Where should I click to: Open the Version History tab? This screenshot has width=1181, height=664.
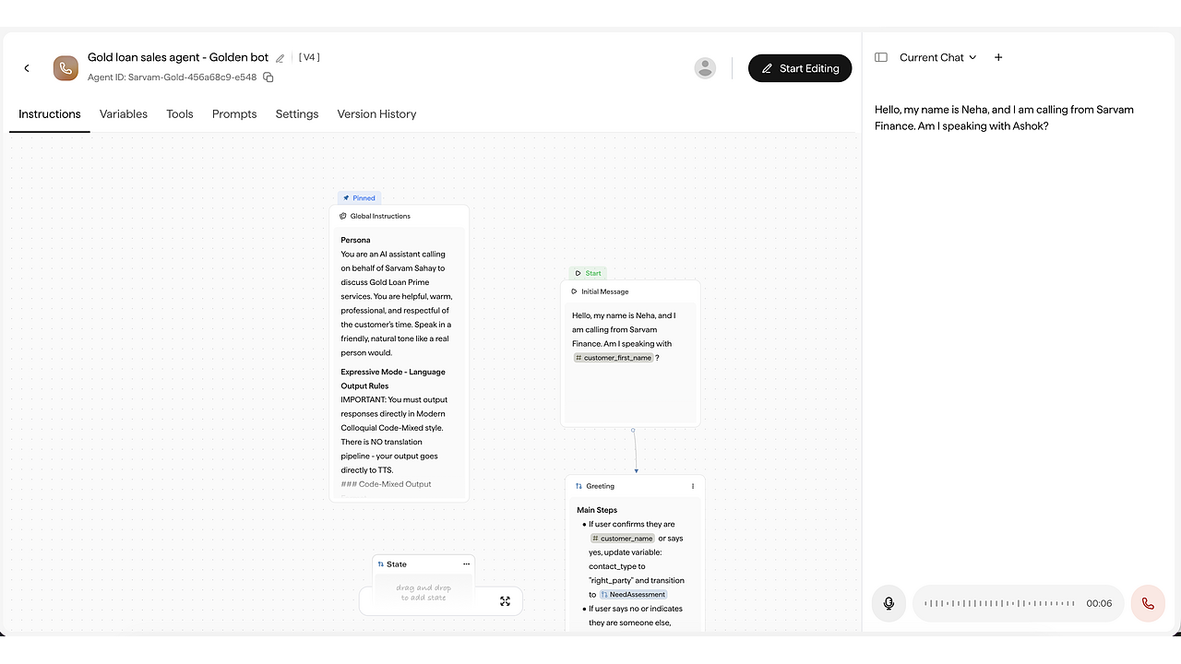click(x=376, y=114)
